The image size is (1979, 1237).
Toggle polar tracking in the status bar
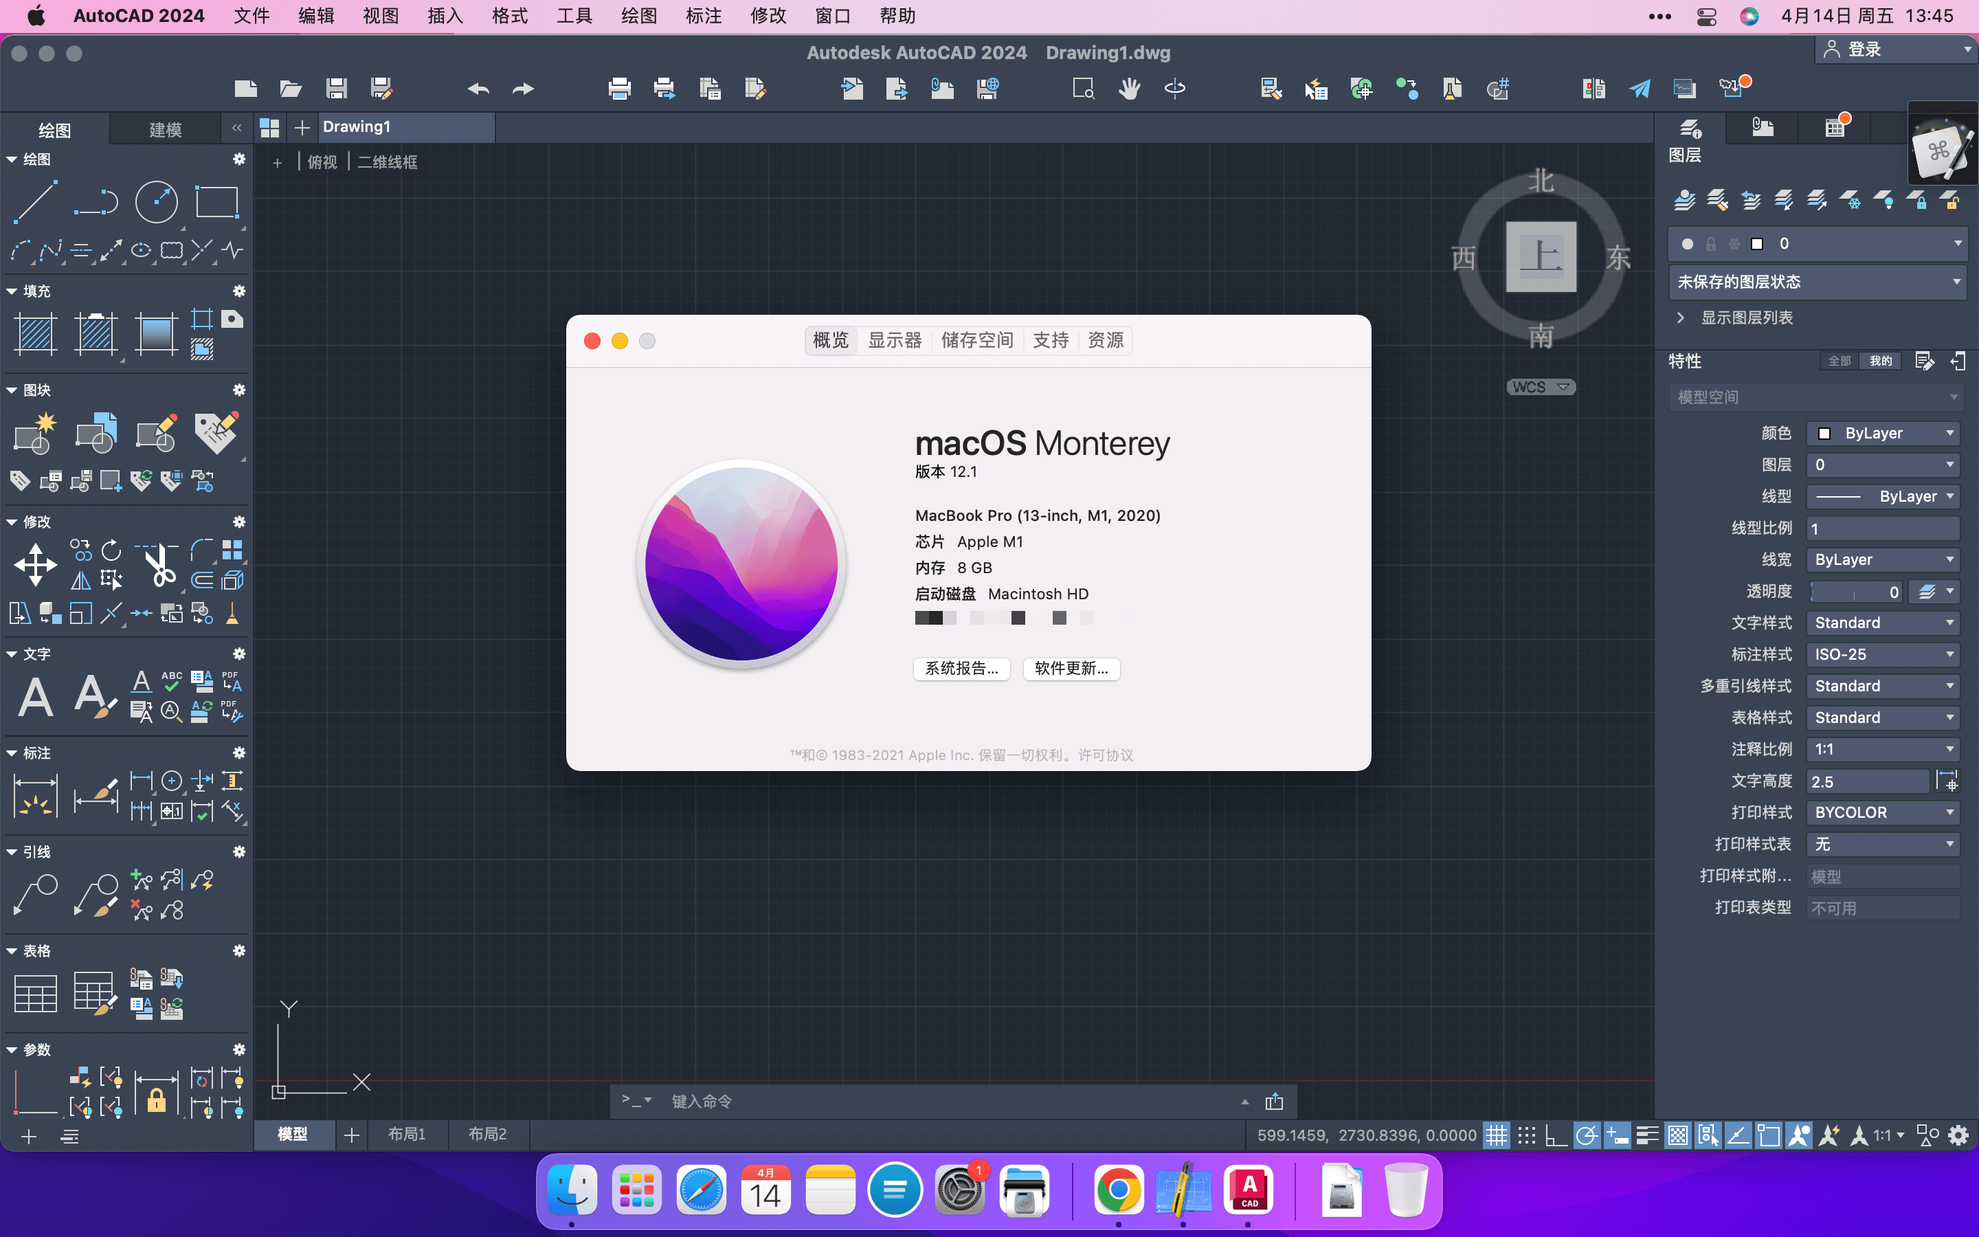click(1587, 1135)
